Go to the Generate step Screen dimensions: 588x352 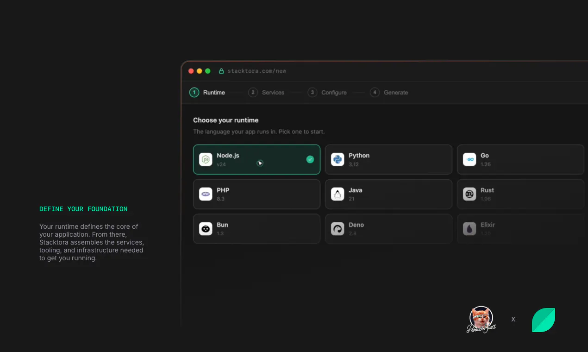click(389, 92)
